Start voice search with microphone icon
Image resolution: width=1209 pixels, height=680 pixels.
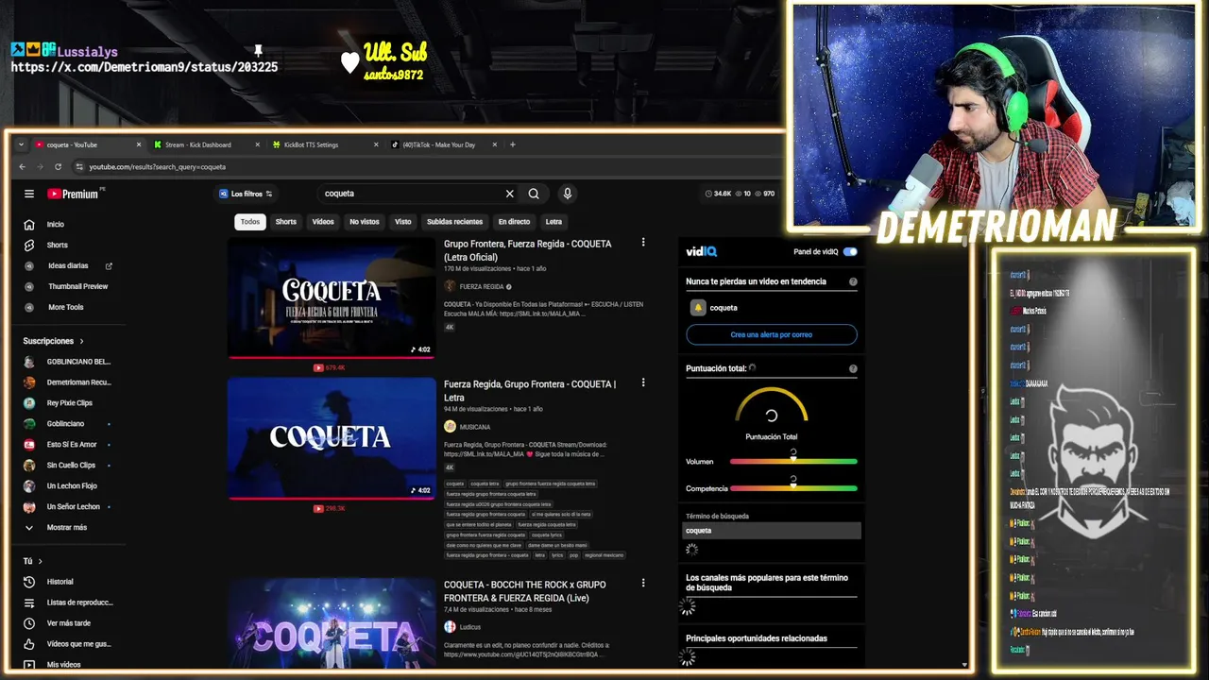point(567,194)
